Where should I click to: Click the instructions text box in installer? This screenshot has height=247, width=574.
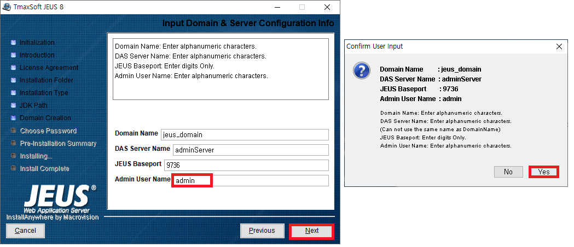[221, 69]
